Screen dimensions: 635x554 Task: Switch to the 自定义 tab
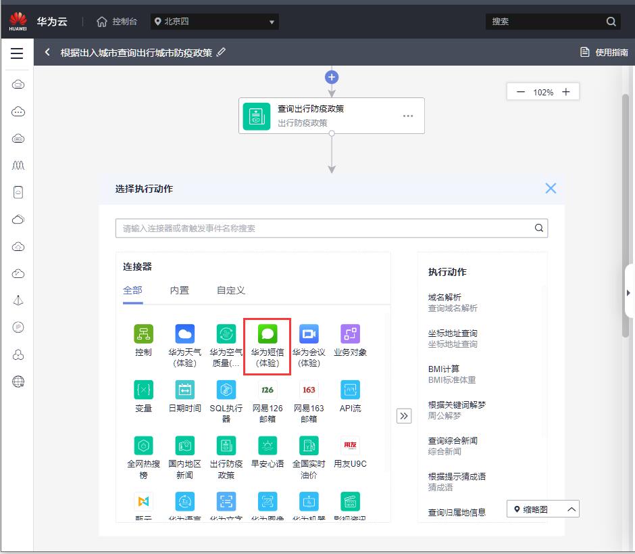(x=231, y=290)
